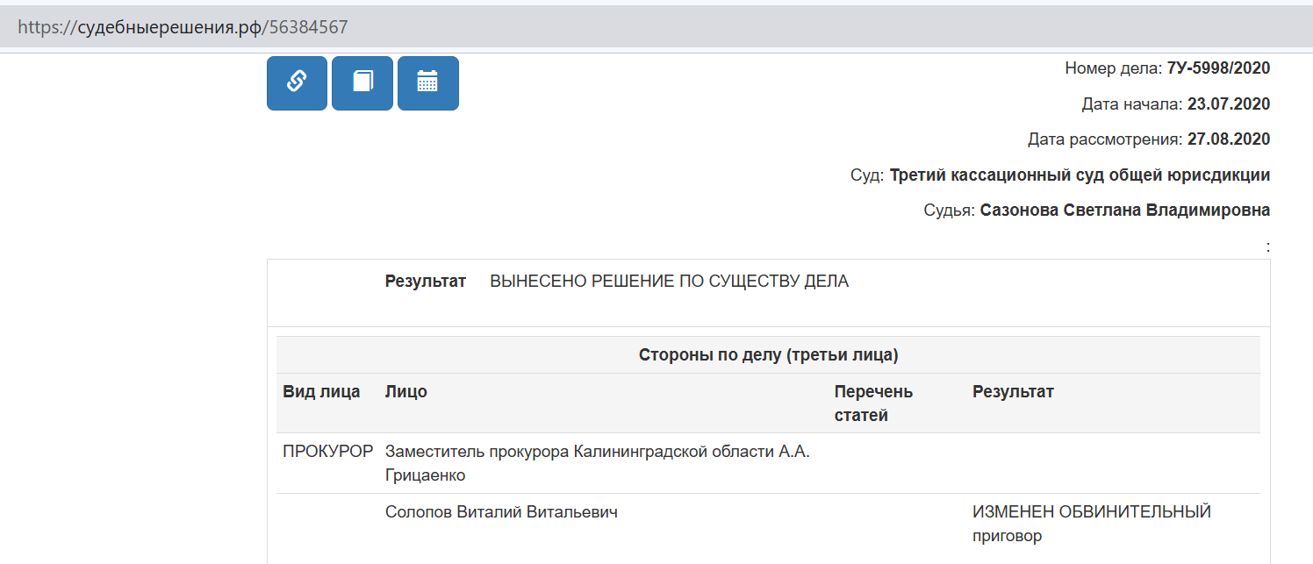Click the bold Результат label above table

pyautogui.click(x=426, y=282)
